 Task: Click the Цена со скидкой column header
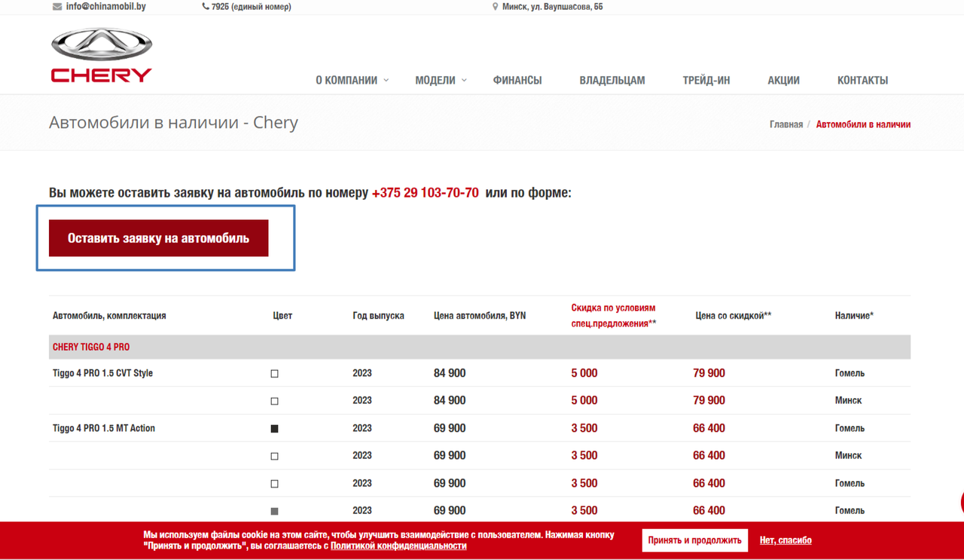pyautogui.click(x=733, y=316)
